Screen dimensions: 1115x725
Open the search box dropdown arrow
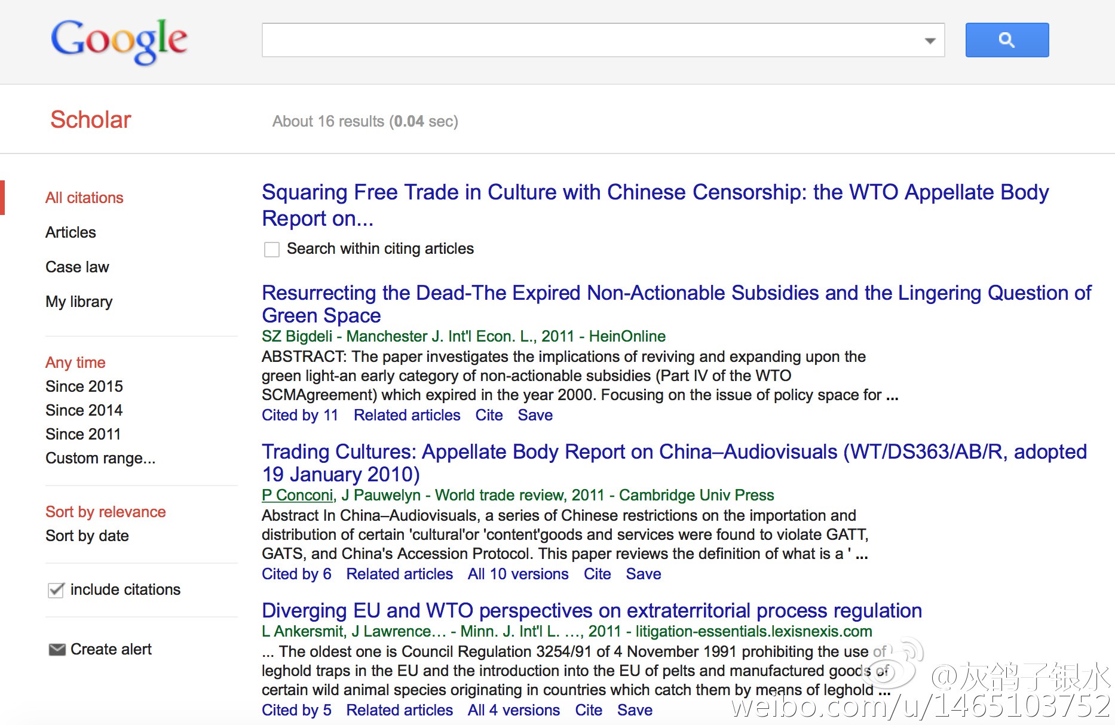930,41
